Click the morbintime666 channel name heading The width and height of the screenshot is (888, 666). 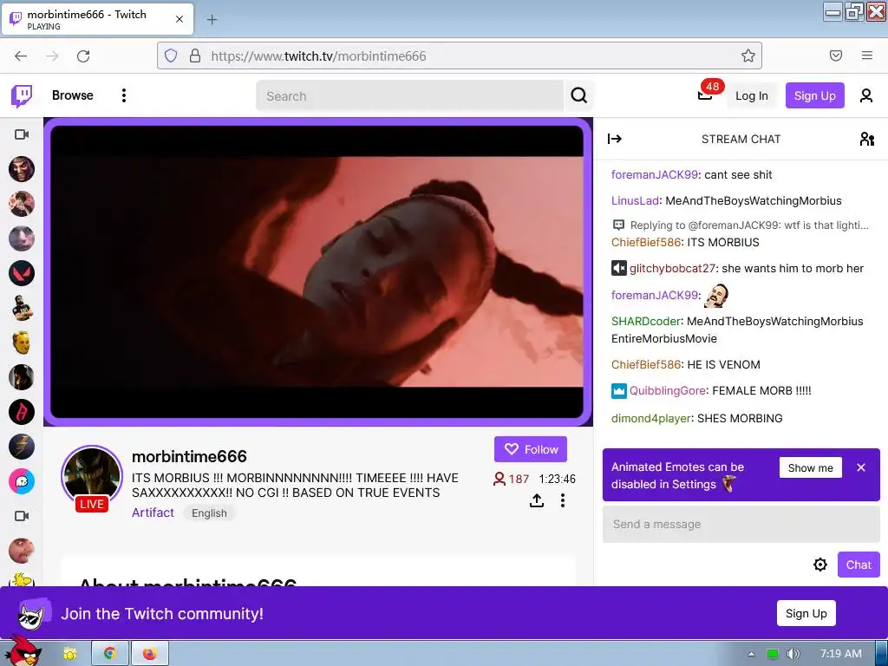tap(189, 456)
